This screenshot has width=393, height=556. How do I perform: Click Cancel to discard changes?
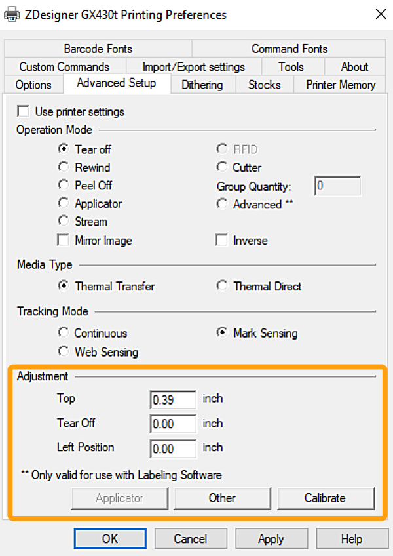click(x=191, y=539)
